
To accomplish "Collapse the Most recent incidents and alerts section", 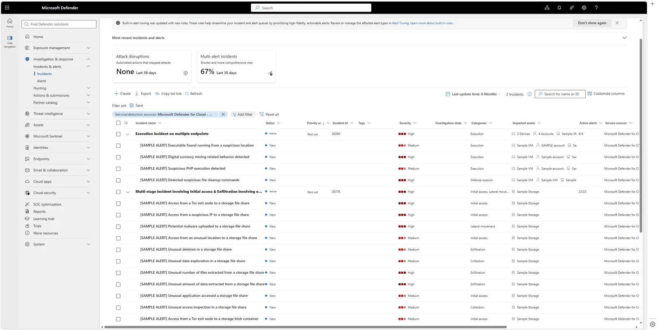I will click(624, 38).
